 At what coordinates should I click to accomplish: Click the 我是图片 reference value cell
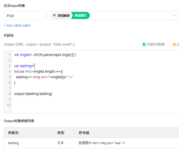pyautogui.click(x=102, y=143)
